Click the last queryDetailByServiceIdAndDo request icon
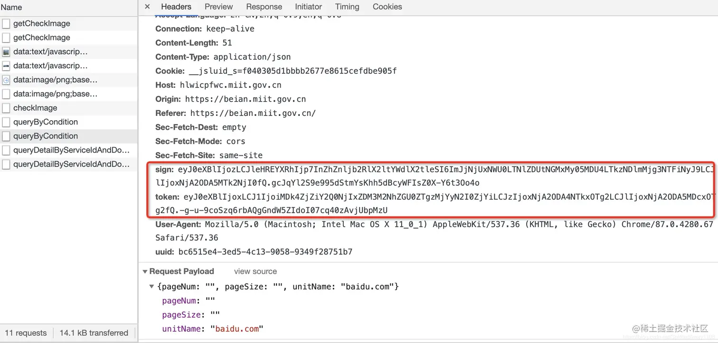This screenshot has width=718, height=343. point(6,164)
